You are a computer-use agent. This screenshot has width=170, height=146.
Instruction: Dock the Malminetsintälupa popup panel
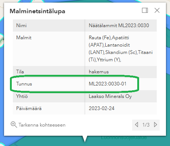point(145,10)
